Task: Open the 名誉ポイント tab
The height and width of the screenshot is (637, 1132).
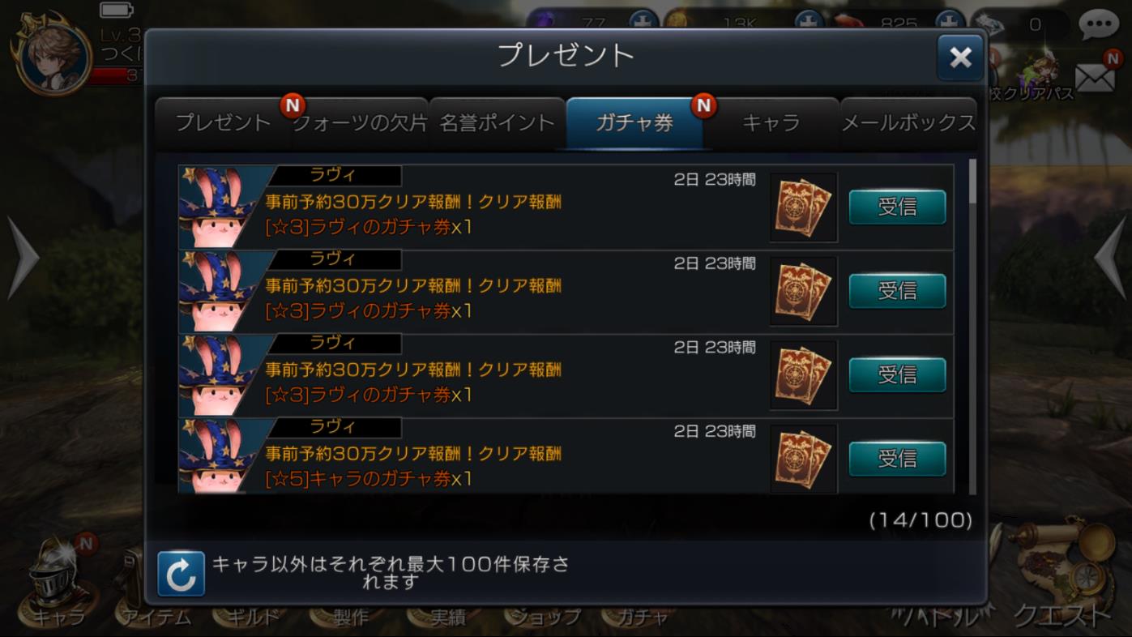Action: coord(497,123)
